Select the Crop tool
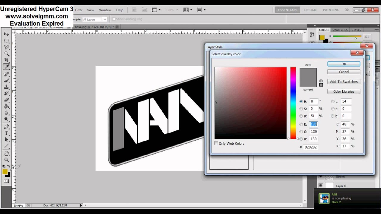This screenshot has width=381, height=214. pos(6,60)
